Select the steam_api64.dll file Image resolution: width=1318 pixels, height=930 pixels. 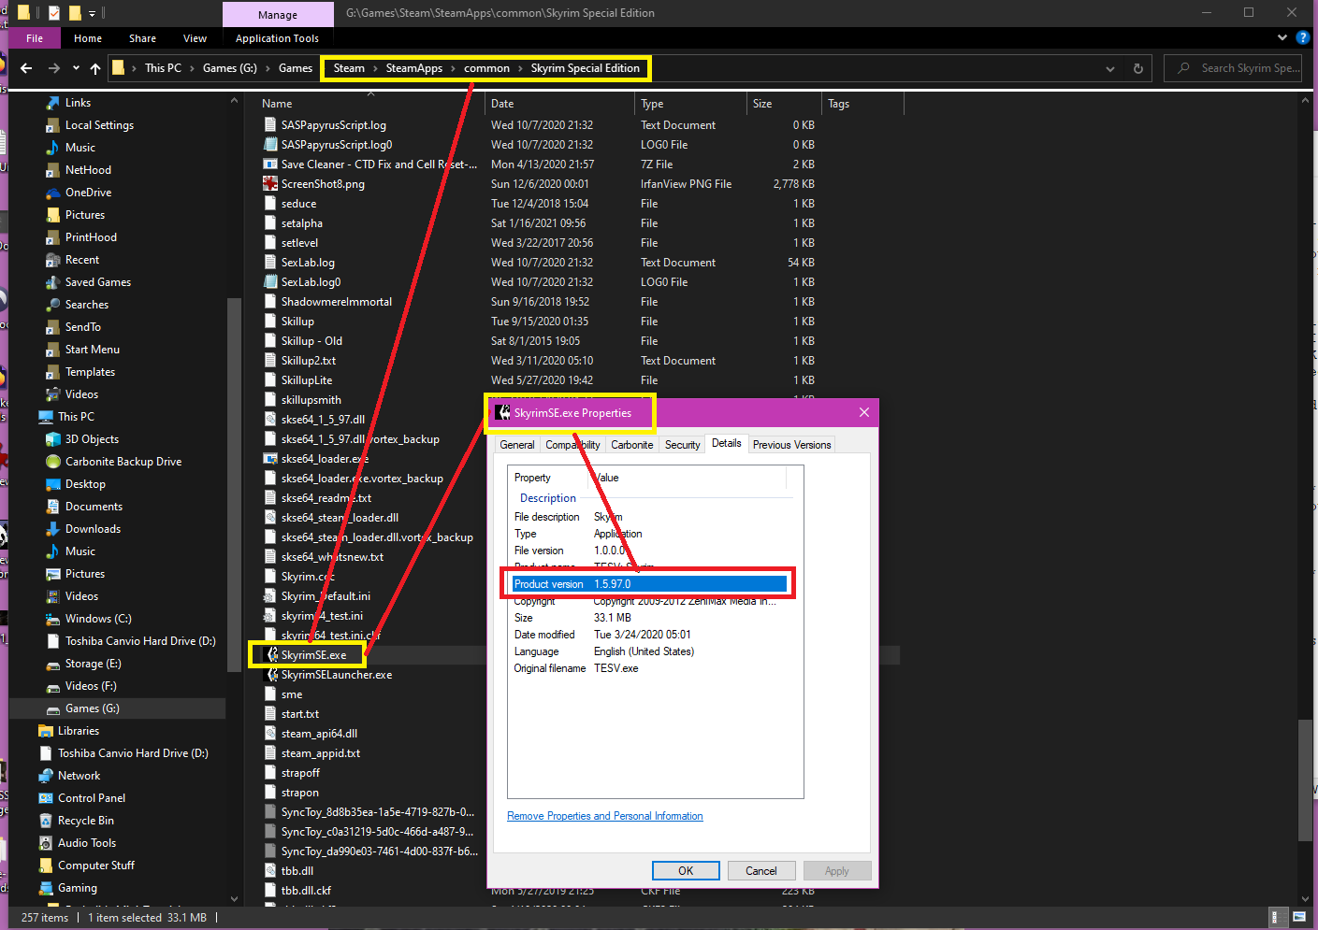(319, 734)
